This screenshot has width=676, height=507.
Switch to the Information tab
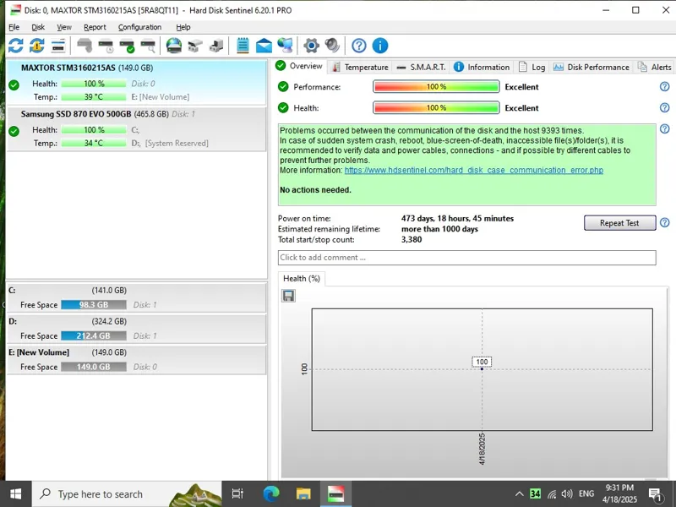482,68
